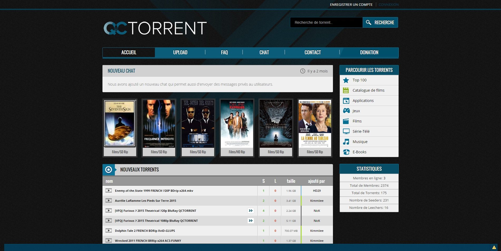The width and height of the screenshot is (501, 251).
Task: Click uploader Kimmiiee on the Aurélie Laflamme row
Action: pos(317,201)
